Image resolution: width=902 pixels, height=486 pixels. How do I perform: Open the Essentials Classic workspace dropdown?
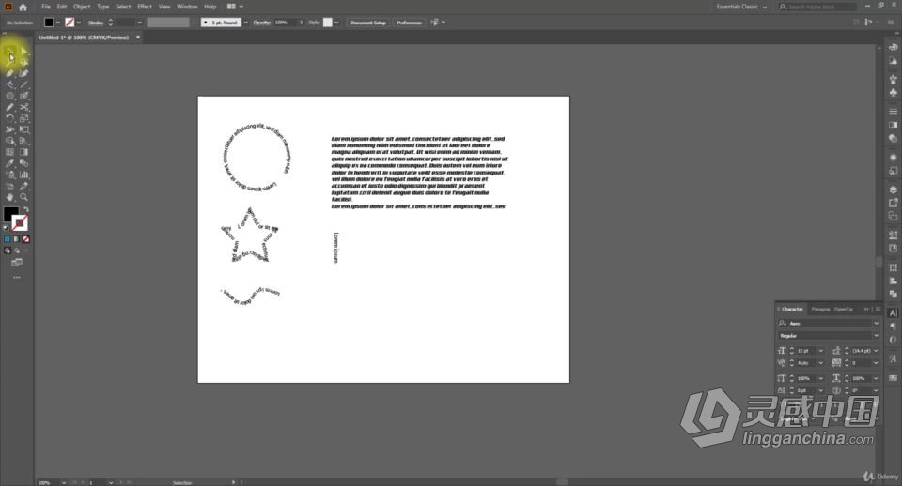pos(742,7)
